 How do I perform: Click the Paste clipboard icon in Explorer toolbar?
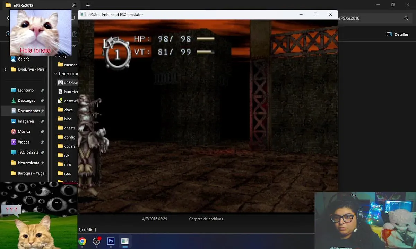point(75,34)
